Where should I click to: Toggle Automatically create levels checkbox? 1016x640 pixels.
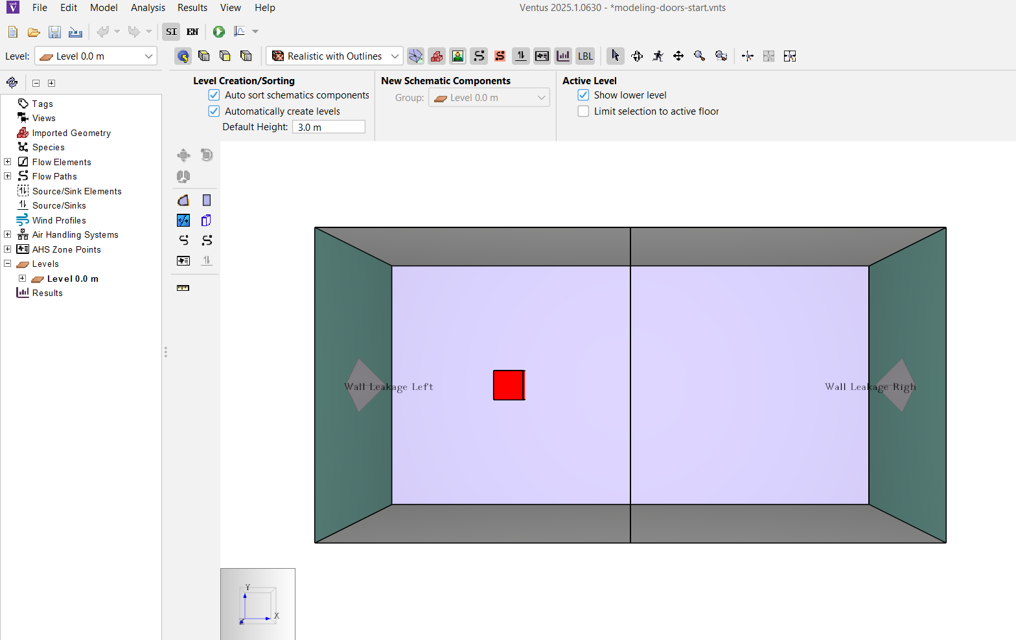coord(214,111)
